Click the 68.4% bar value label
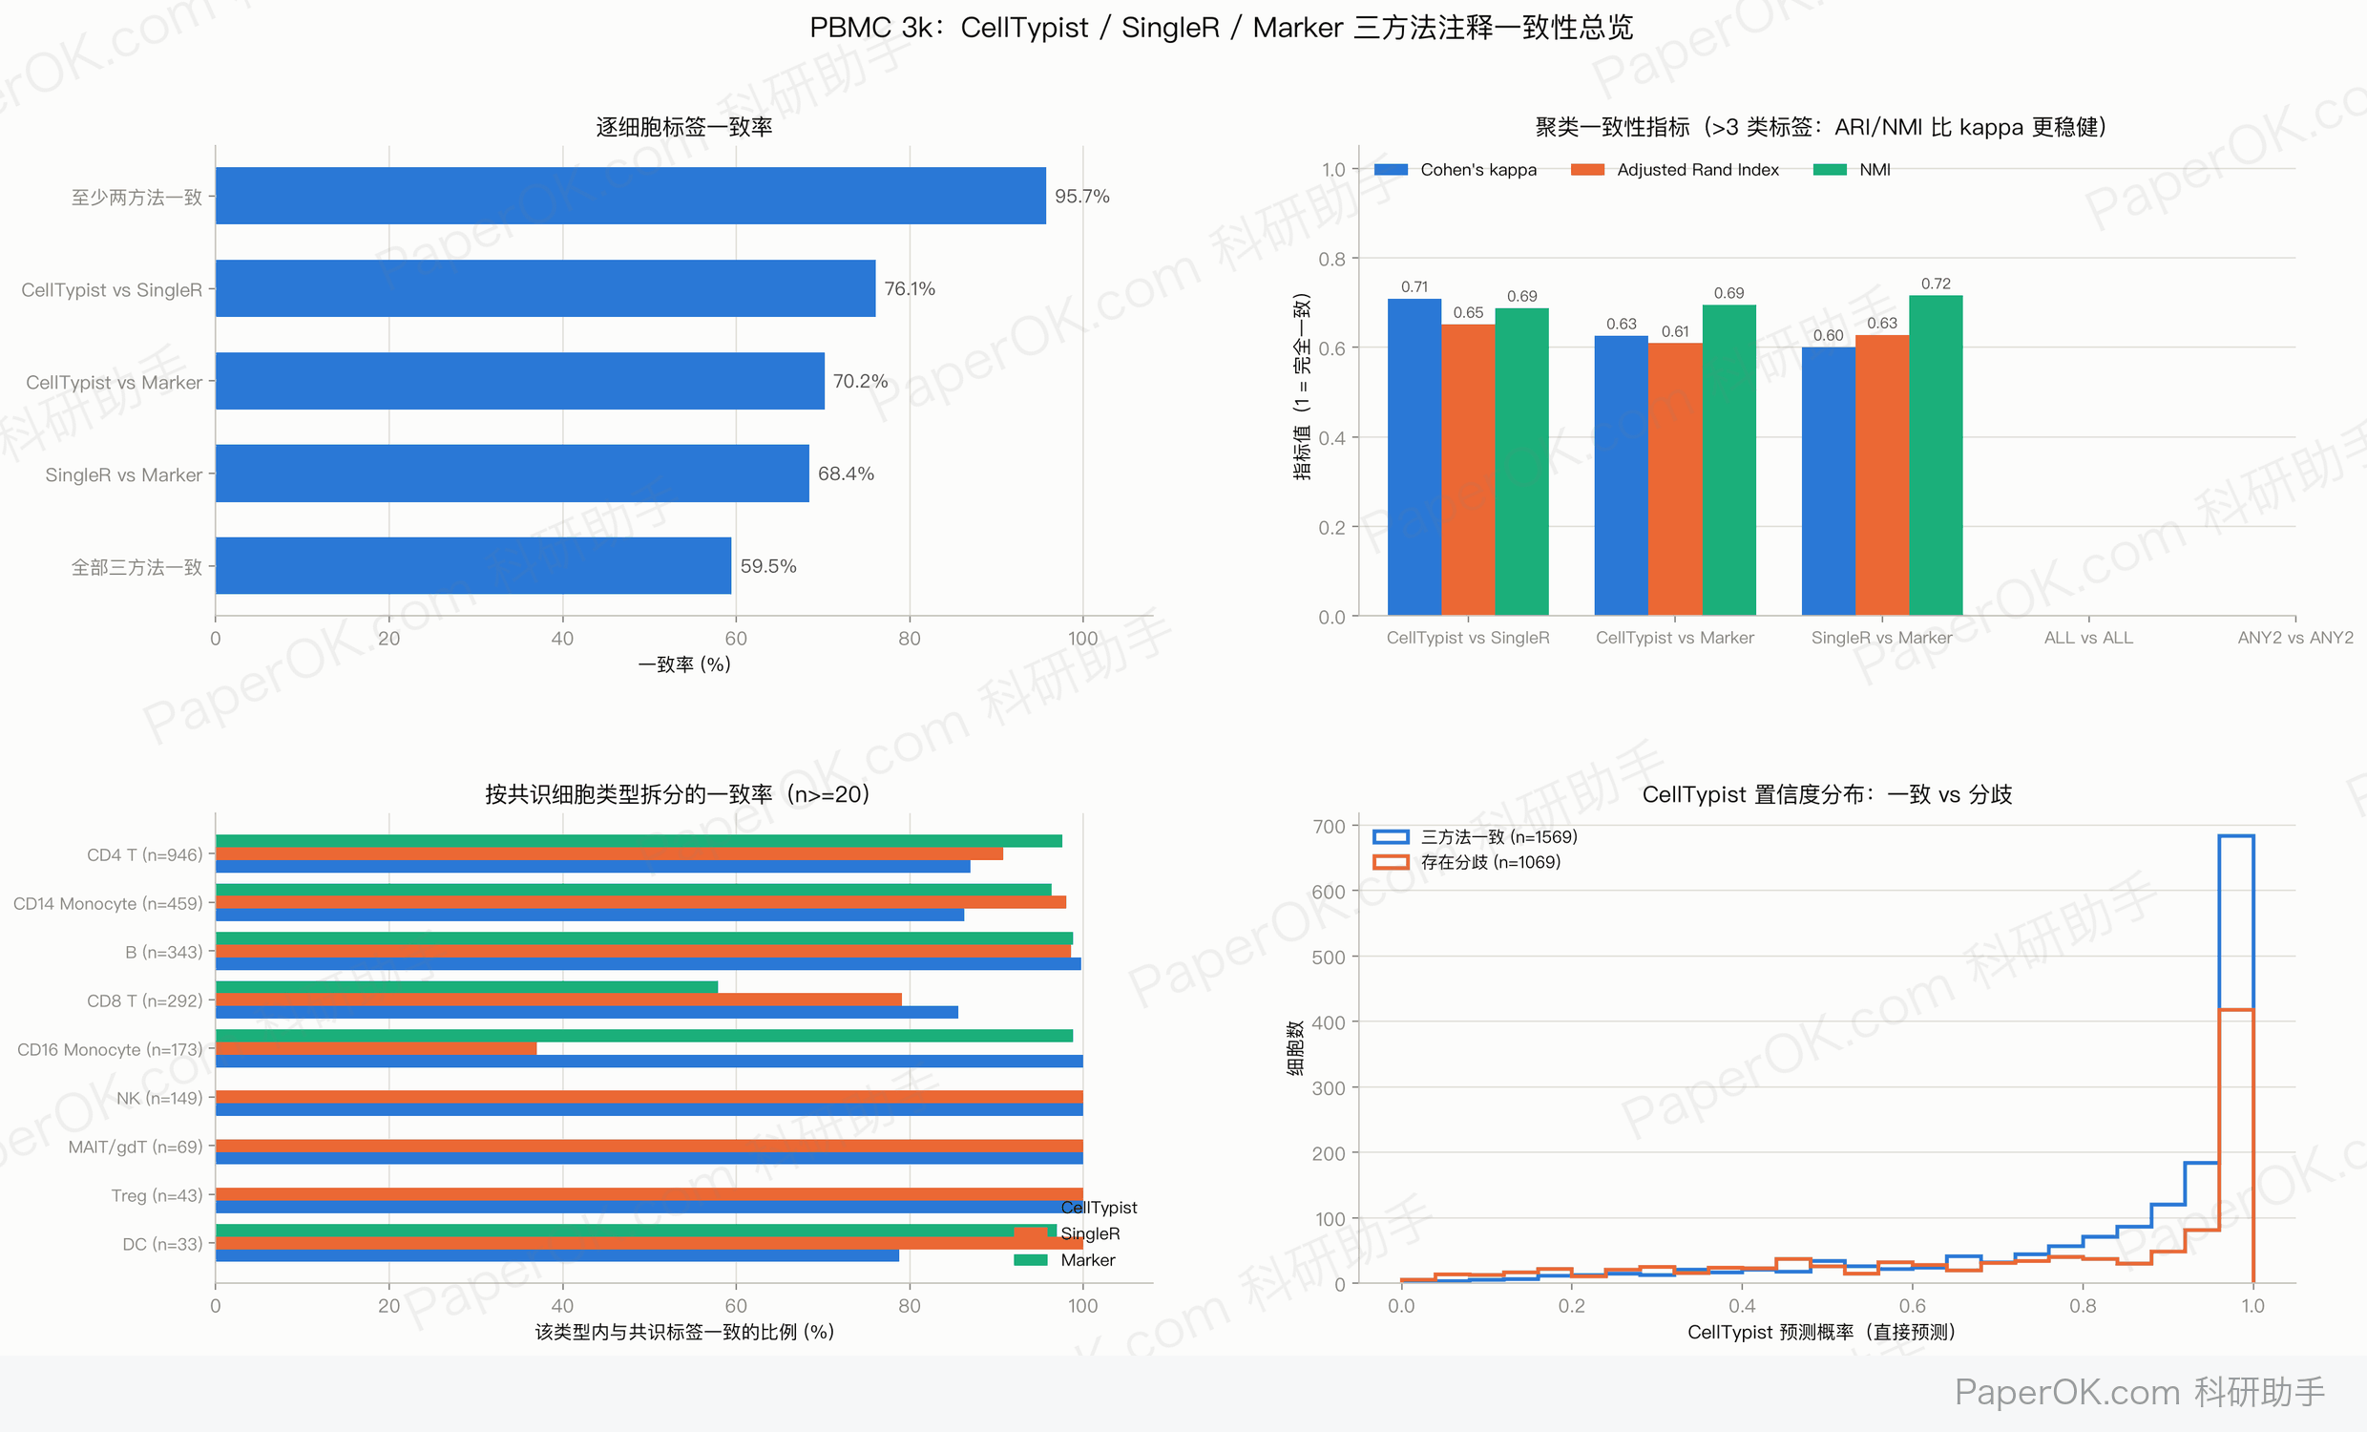Viewport: 2367px width, 1432px height. 846,473
